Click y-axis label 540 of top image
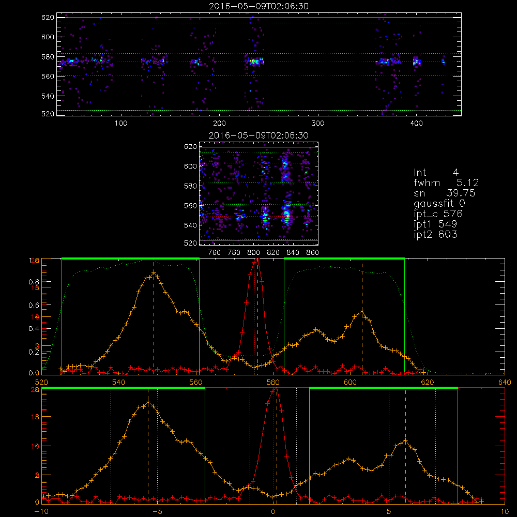This screenshot has width=517, height=517. pos(48,96)
